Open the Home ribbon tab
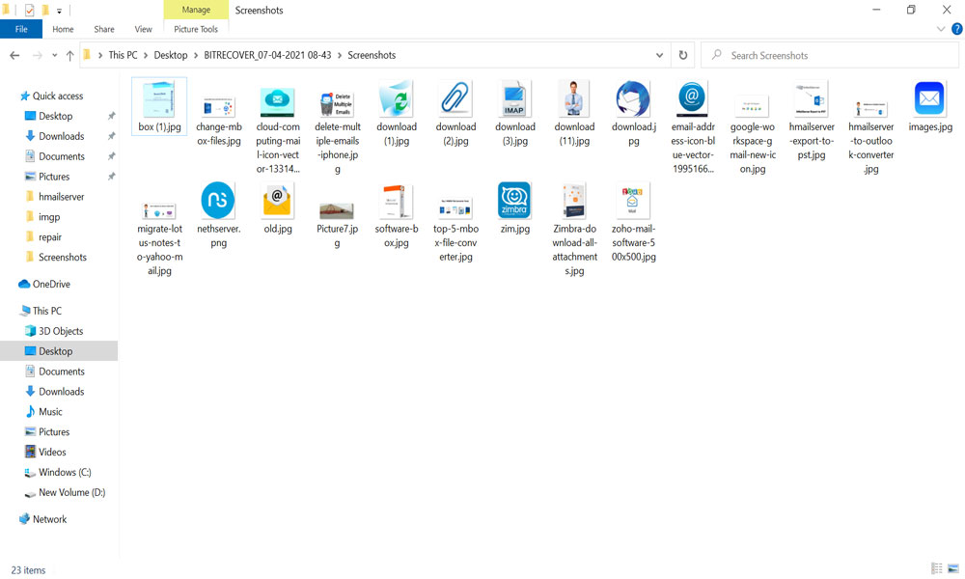 tap(63, 29)
